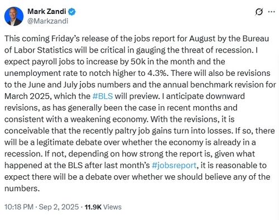Click the Mark Zandi display name
This screenshot has height=220, width=279.
[x=46, y=11]
